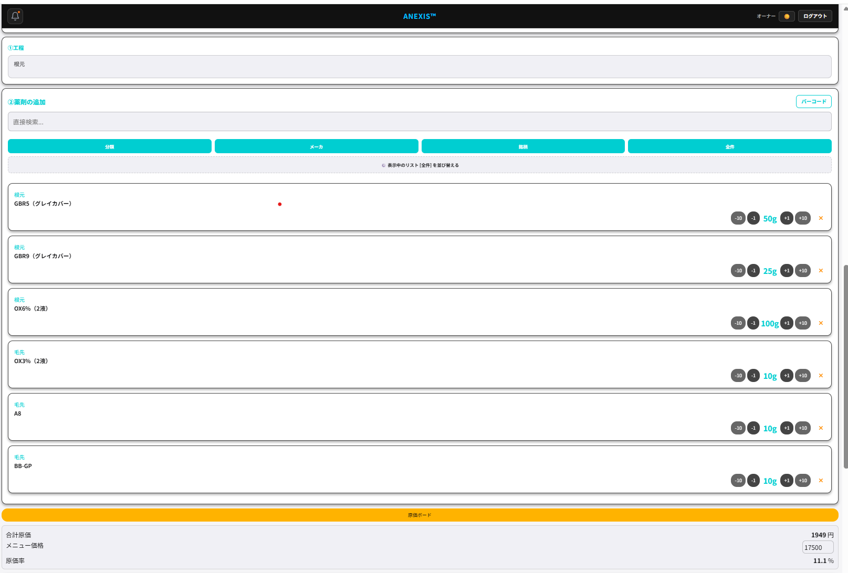Remove OX3% row with orange X
848x573 pixels.
(x=821, y=376)
